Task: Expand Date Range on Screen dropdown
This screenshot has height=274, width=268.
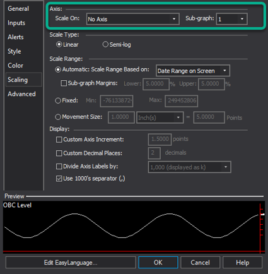Action: click(x=193, y=71)
